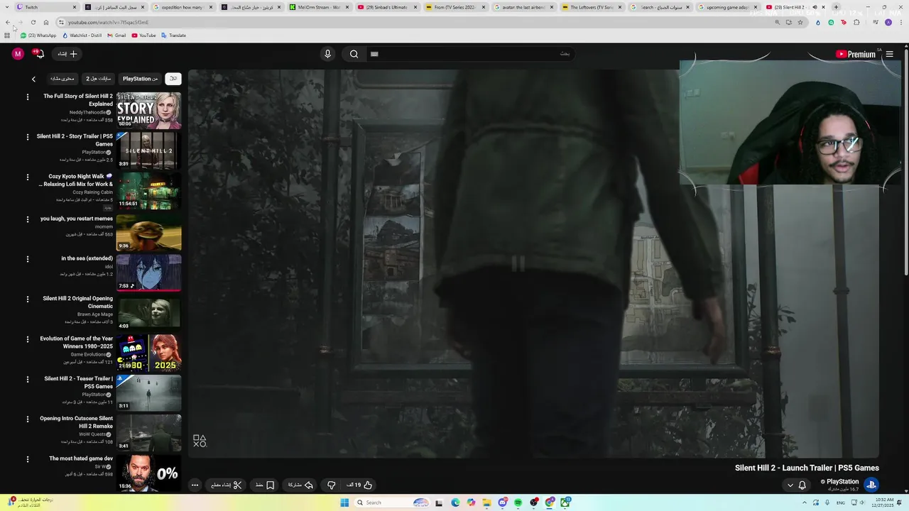Image resolution: width=909 pixels, height=511 pixels.
Task: Bookmark this page with the star icon
Action: point(800,22)
